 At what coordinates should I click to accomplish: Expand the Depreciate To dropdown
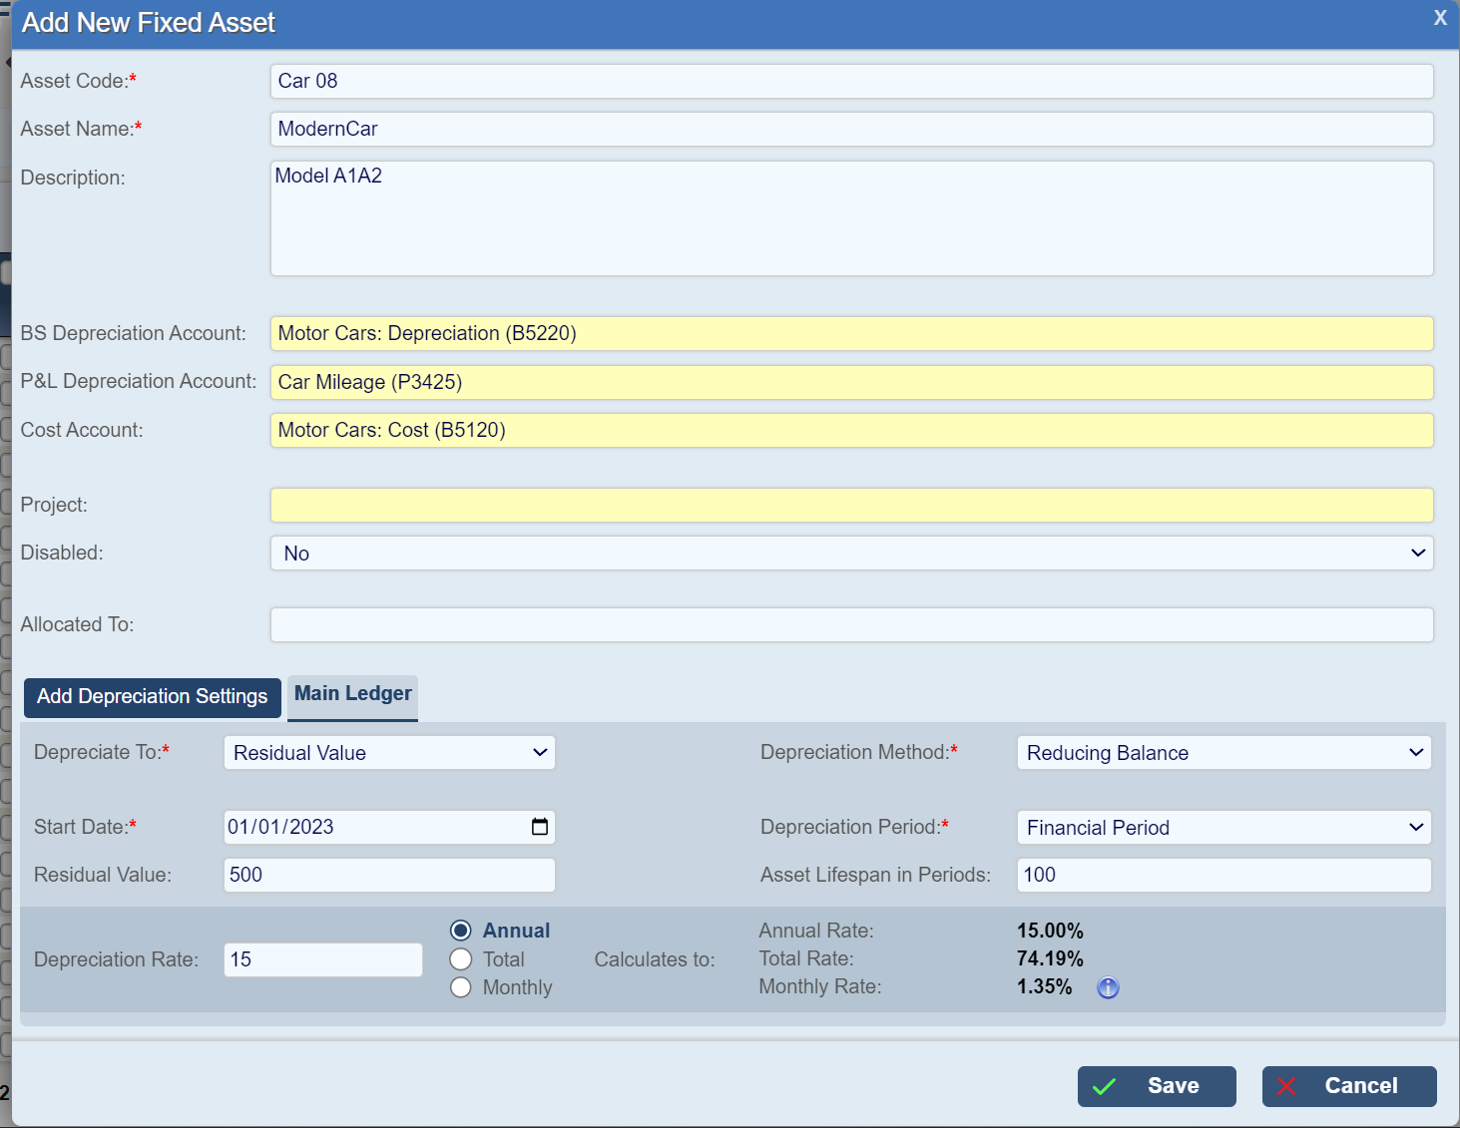point(389,753)
